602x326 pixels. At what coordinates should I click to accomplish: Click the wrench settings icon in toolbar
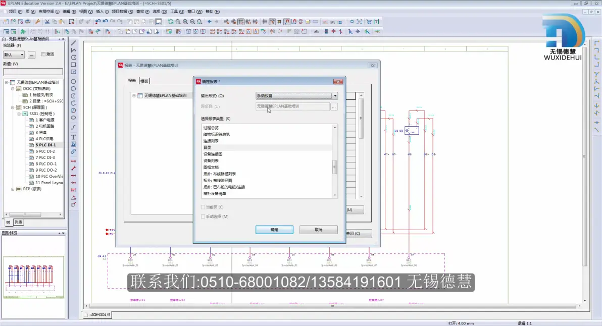coord(37,22)
